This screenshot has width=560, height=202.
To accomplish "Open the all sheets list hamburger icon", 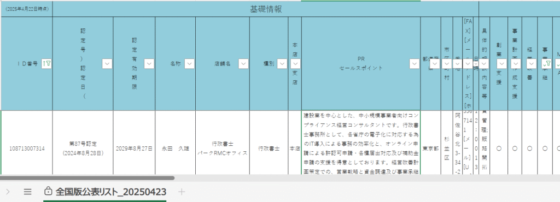I will tap(27, 192).
